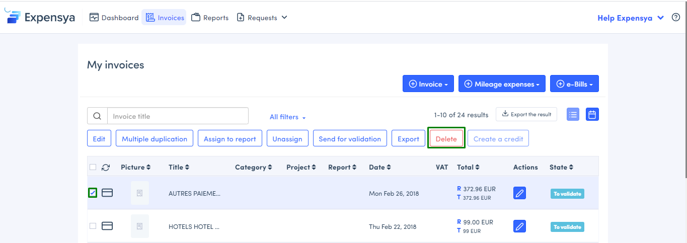This screenshot has height=243, width=687.
Task: Switch to list view icon
Action: tap(573, 115)
